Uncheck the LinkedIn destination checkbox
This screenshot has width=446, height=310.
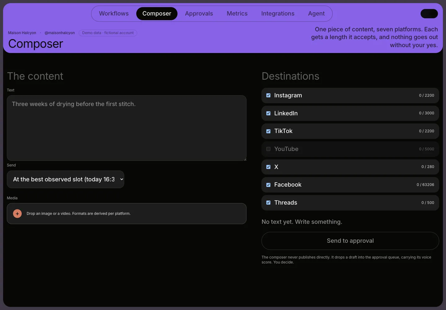[x=268, y=113]
